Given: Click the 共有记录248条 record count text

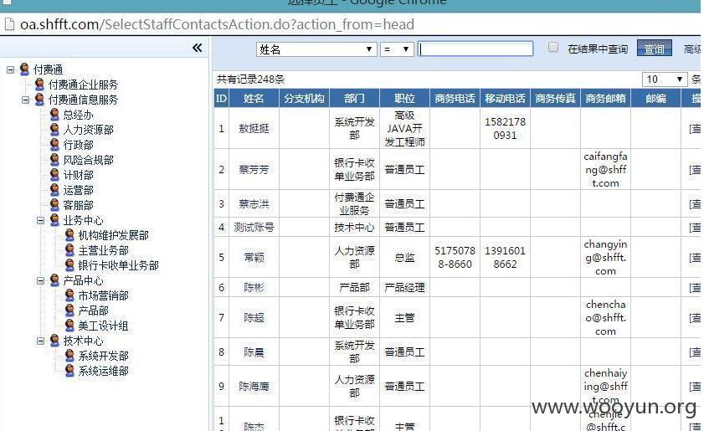Looking at the screenshot, I should pos(250,80).
